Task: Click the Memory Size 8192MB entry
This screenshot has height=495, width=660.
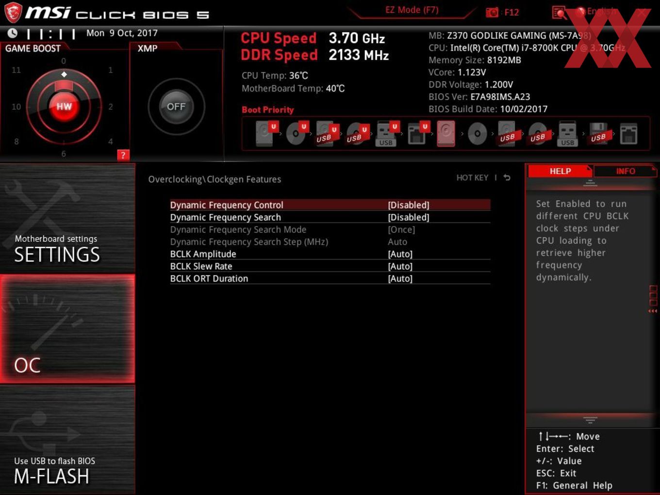Action: pos(475,60)
